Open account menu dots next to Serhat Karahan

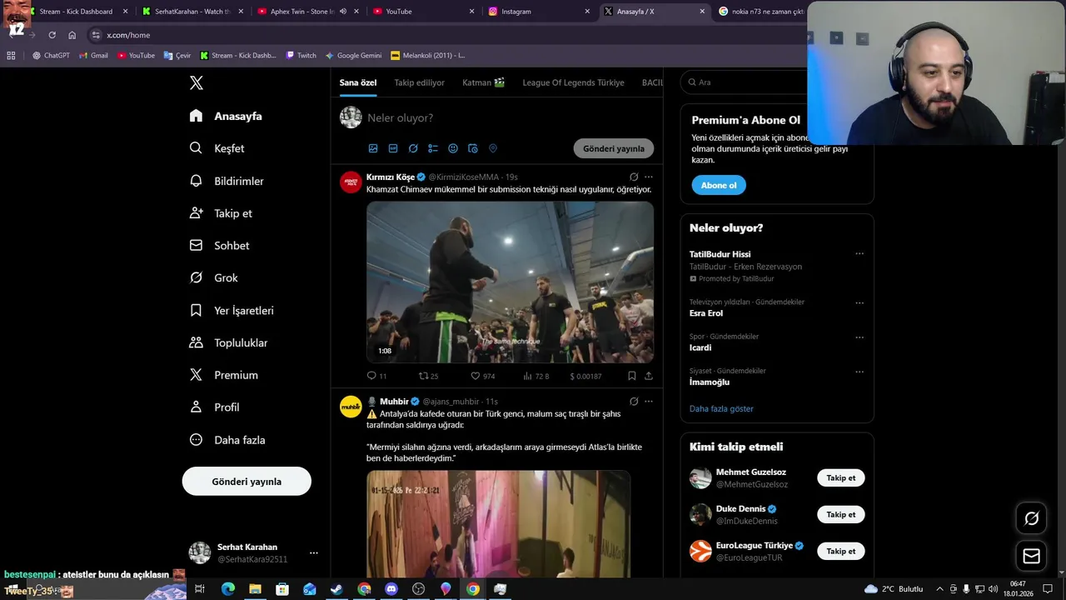[x=313, y=553]
